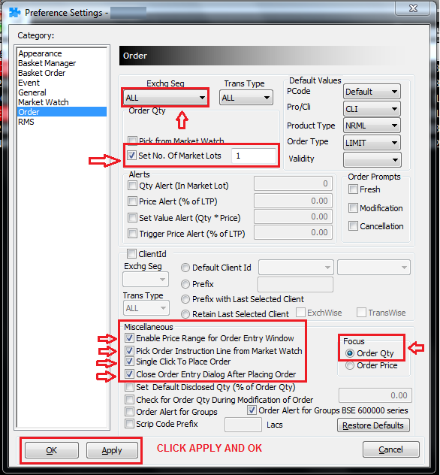The image size is (440, 475).
Task: Click the market lots number field
Action: click(x=254, y=156)
